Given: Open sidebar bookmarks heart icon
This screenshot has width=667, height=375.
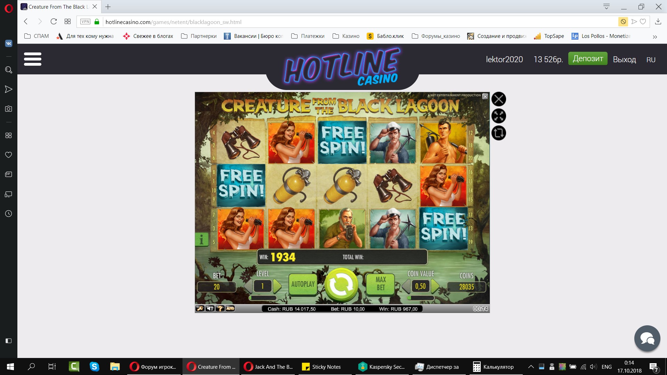Looking at the screenshot, I should point(9,155).
